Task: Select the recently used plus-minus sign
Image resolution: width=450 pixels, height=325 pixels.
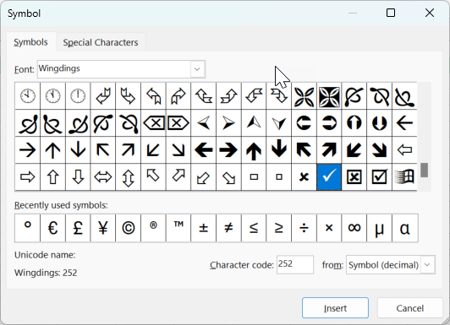Action: click(x=204, y=228)
